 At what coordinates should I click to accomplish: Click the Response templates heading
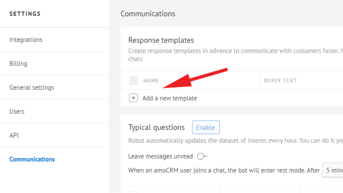click(161, 40)
